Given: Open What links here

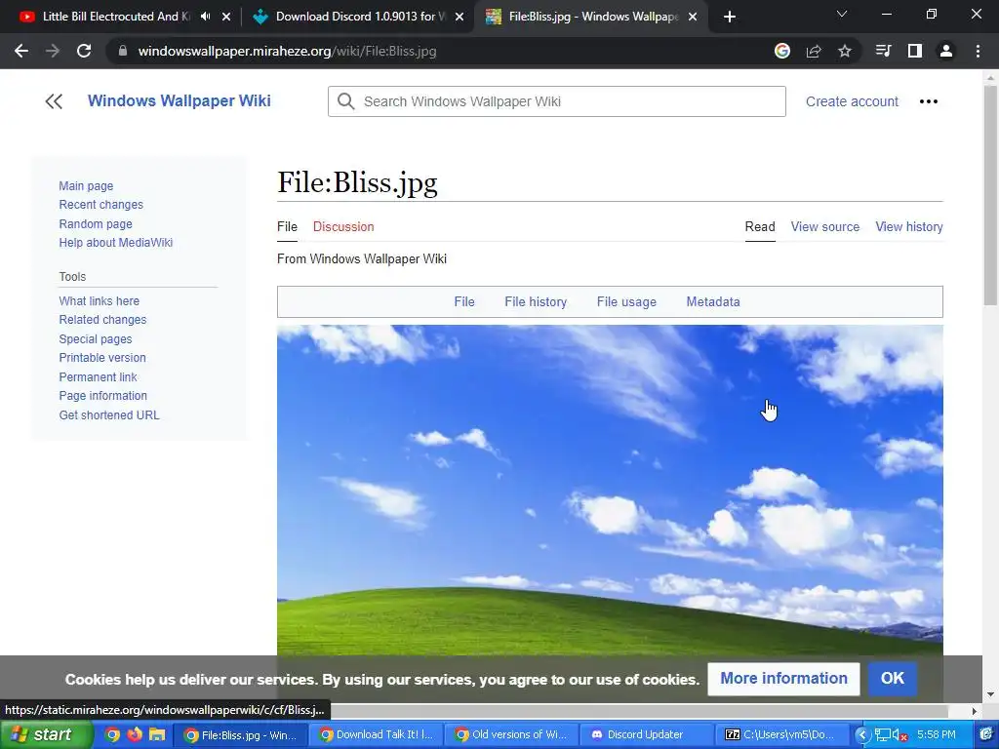Looking at the screenshot, I should (99, 301).
